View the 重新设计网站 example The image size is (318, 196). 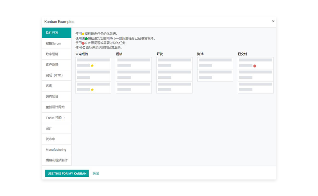pos(57,107)
